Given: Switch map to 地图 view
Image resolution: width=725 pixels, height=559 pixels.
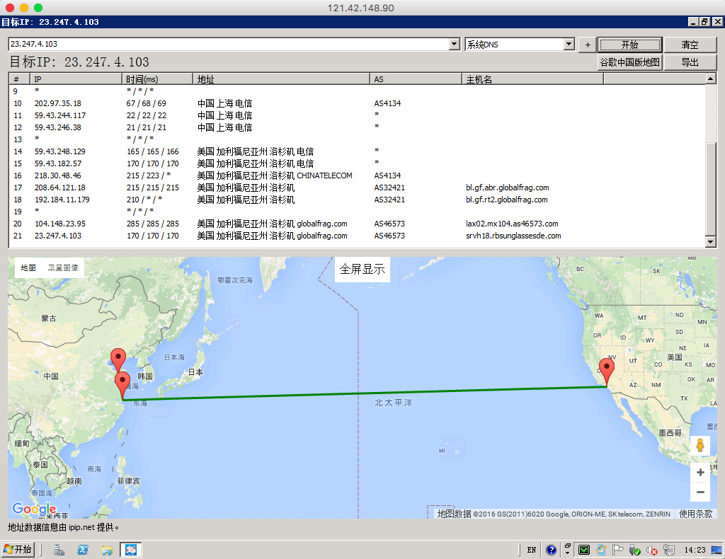Looking at the screenshot, I should pos(28,267).
